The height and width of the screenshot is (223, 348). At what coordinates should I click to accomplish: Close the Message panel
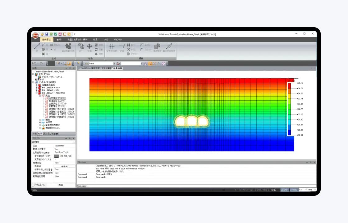click(314, 162)
